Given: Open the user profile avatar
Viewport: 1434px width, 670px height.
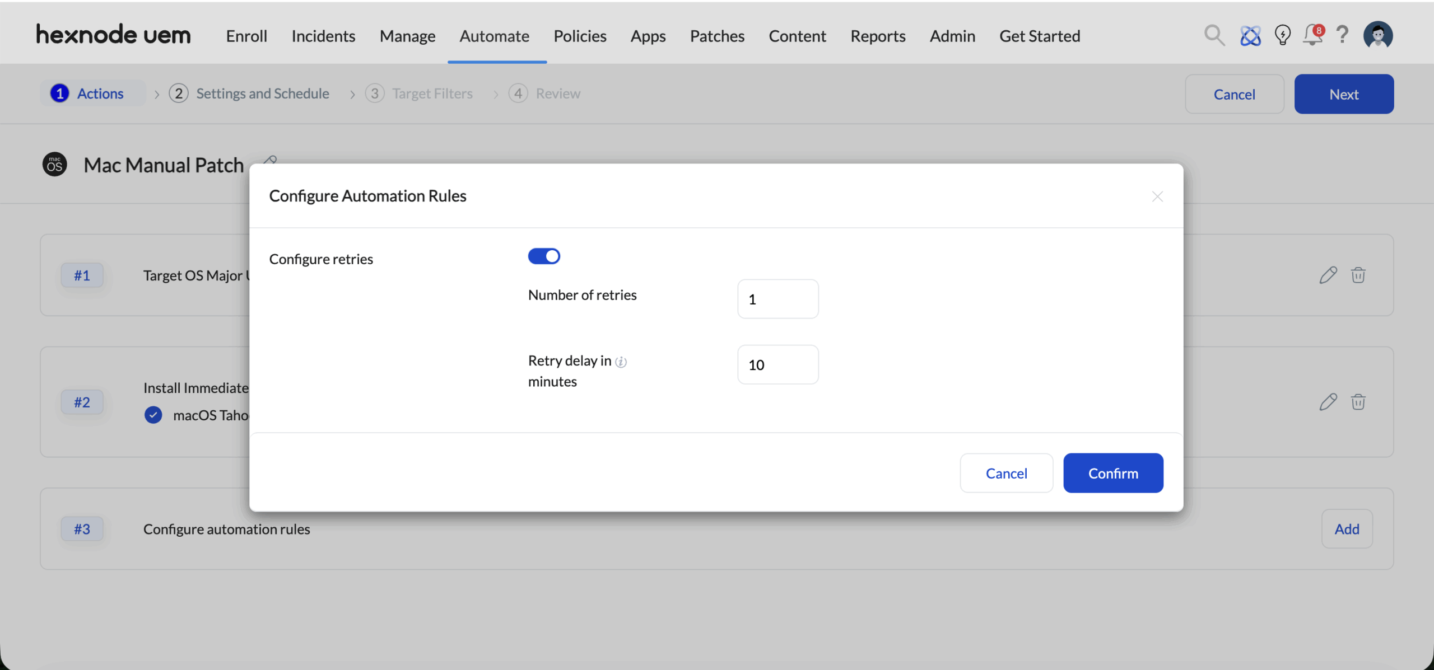Looking at the screenshot, I should coord(1378,35).
